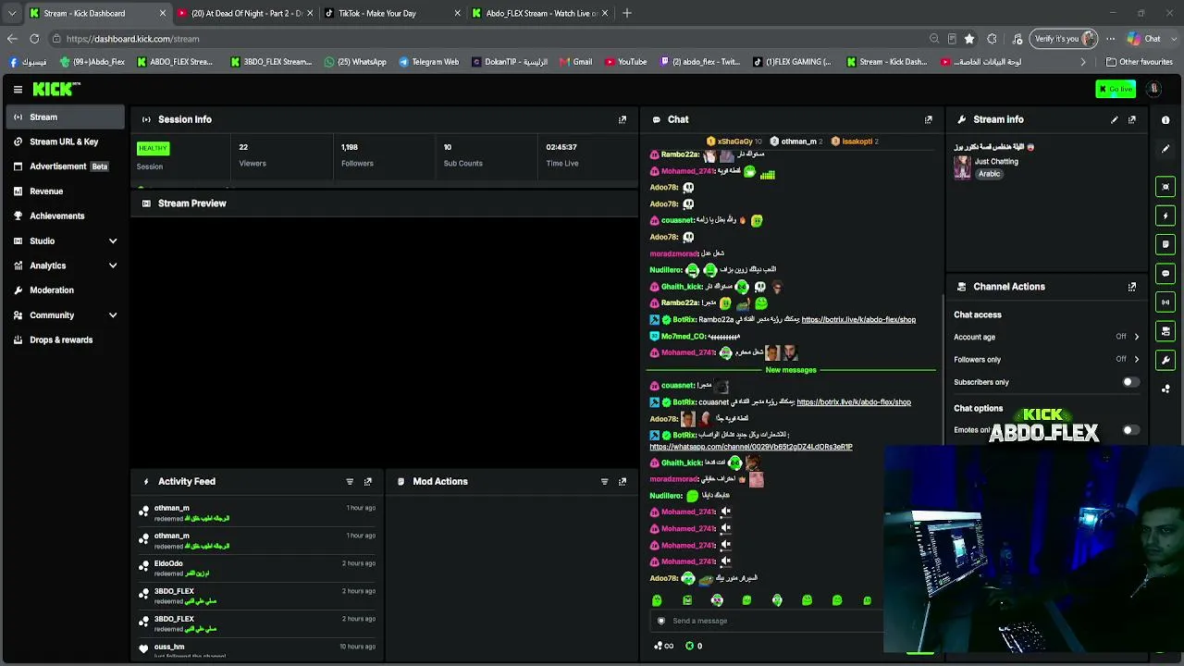
Task: Open the Other favourites bookmarks folder
Action: 1140,62
